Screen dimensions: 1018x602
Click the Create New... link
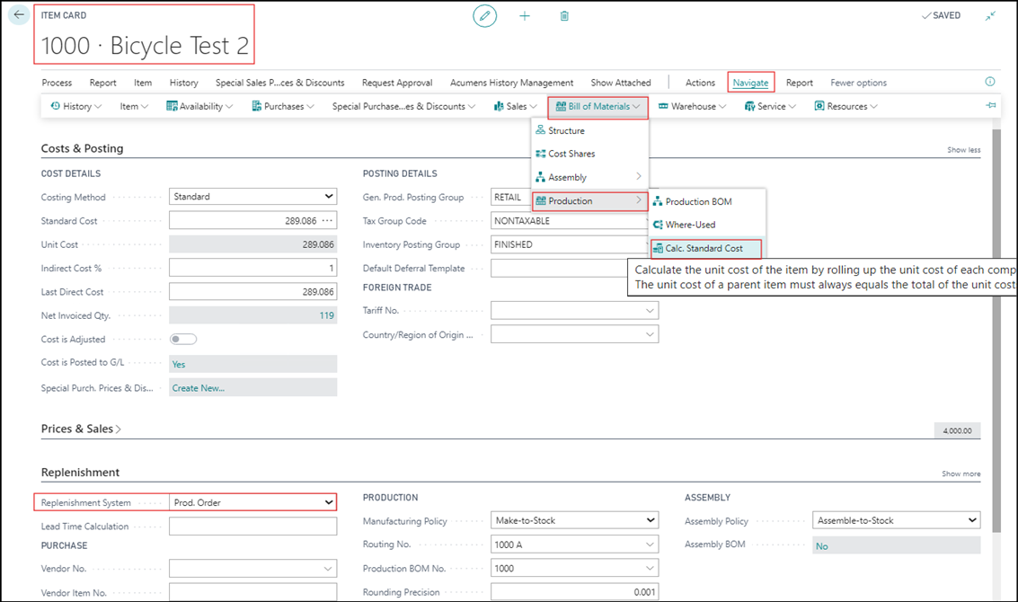tap(199, 388)
